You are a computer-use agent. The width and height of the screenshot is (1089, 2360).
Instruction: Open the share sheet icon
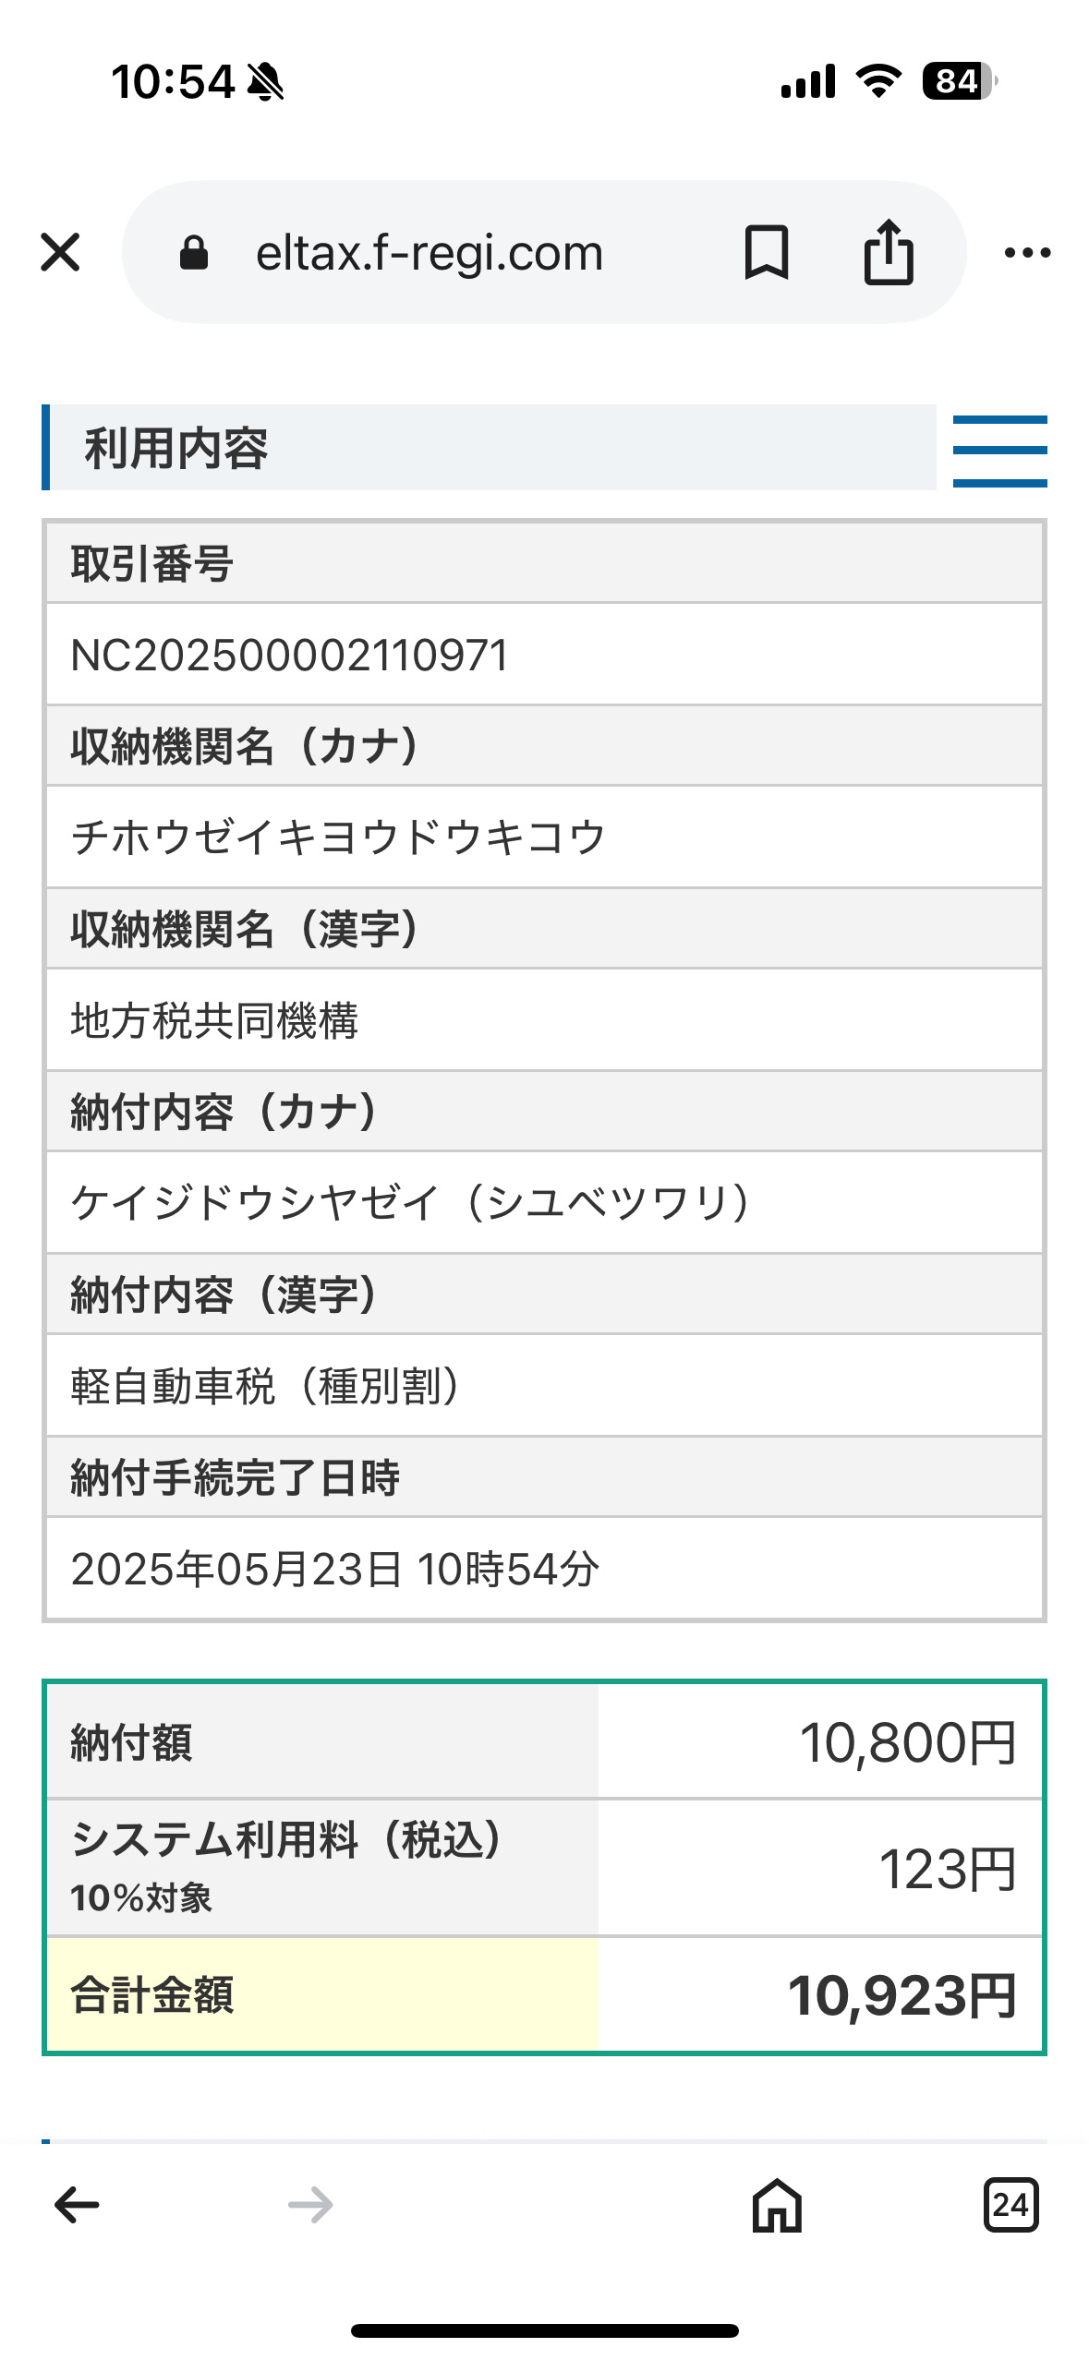(x=889, y=252)
